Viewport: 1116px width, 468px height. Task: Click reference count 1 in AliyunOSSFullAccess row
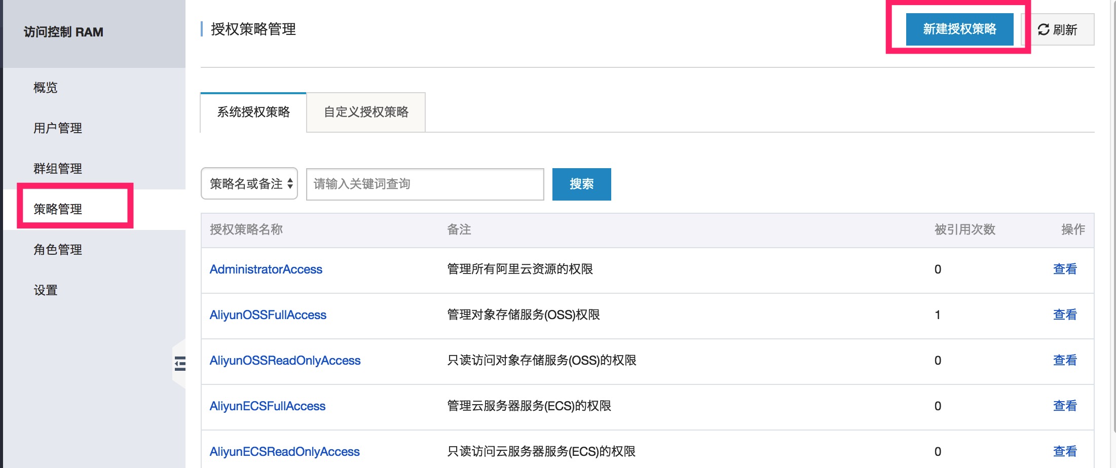938,315
